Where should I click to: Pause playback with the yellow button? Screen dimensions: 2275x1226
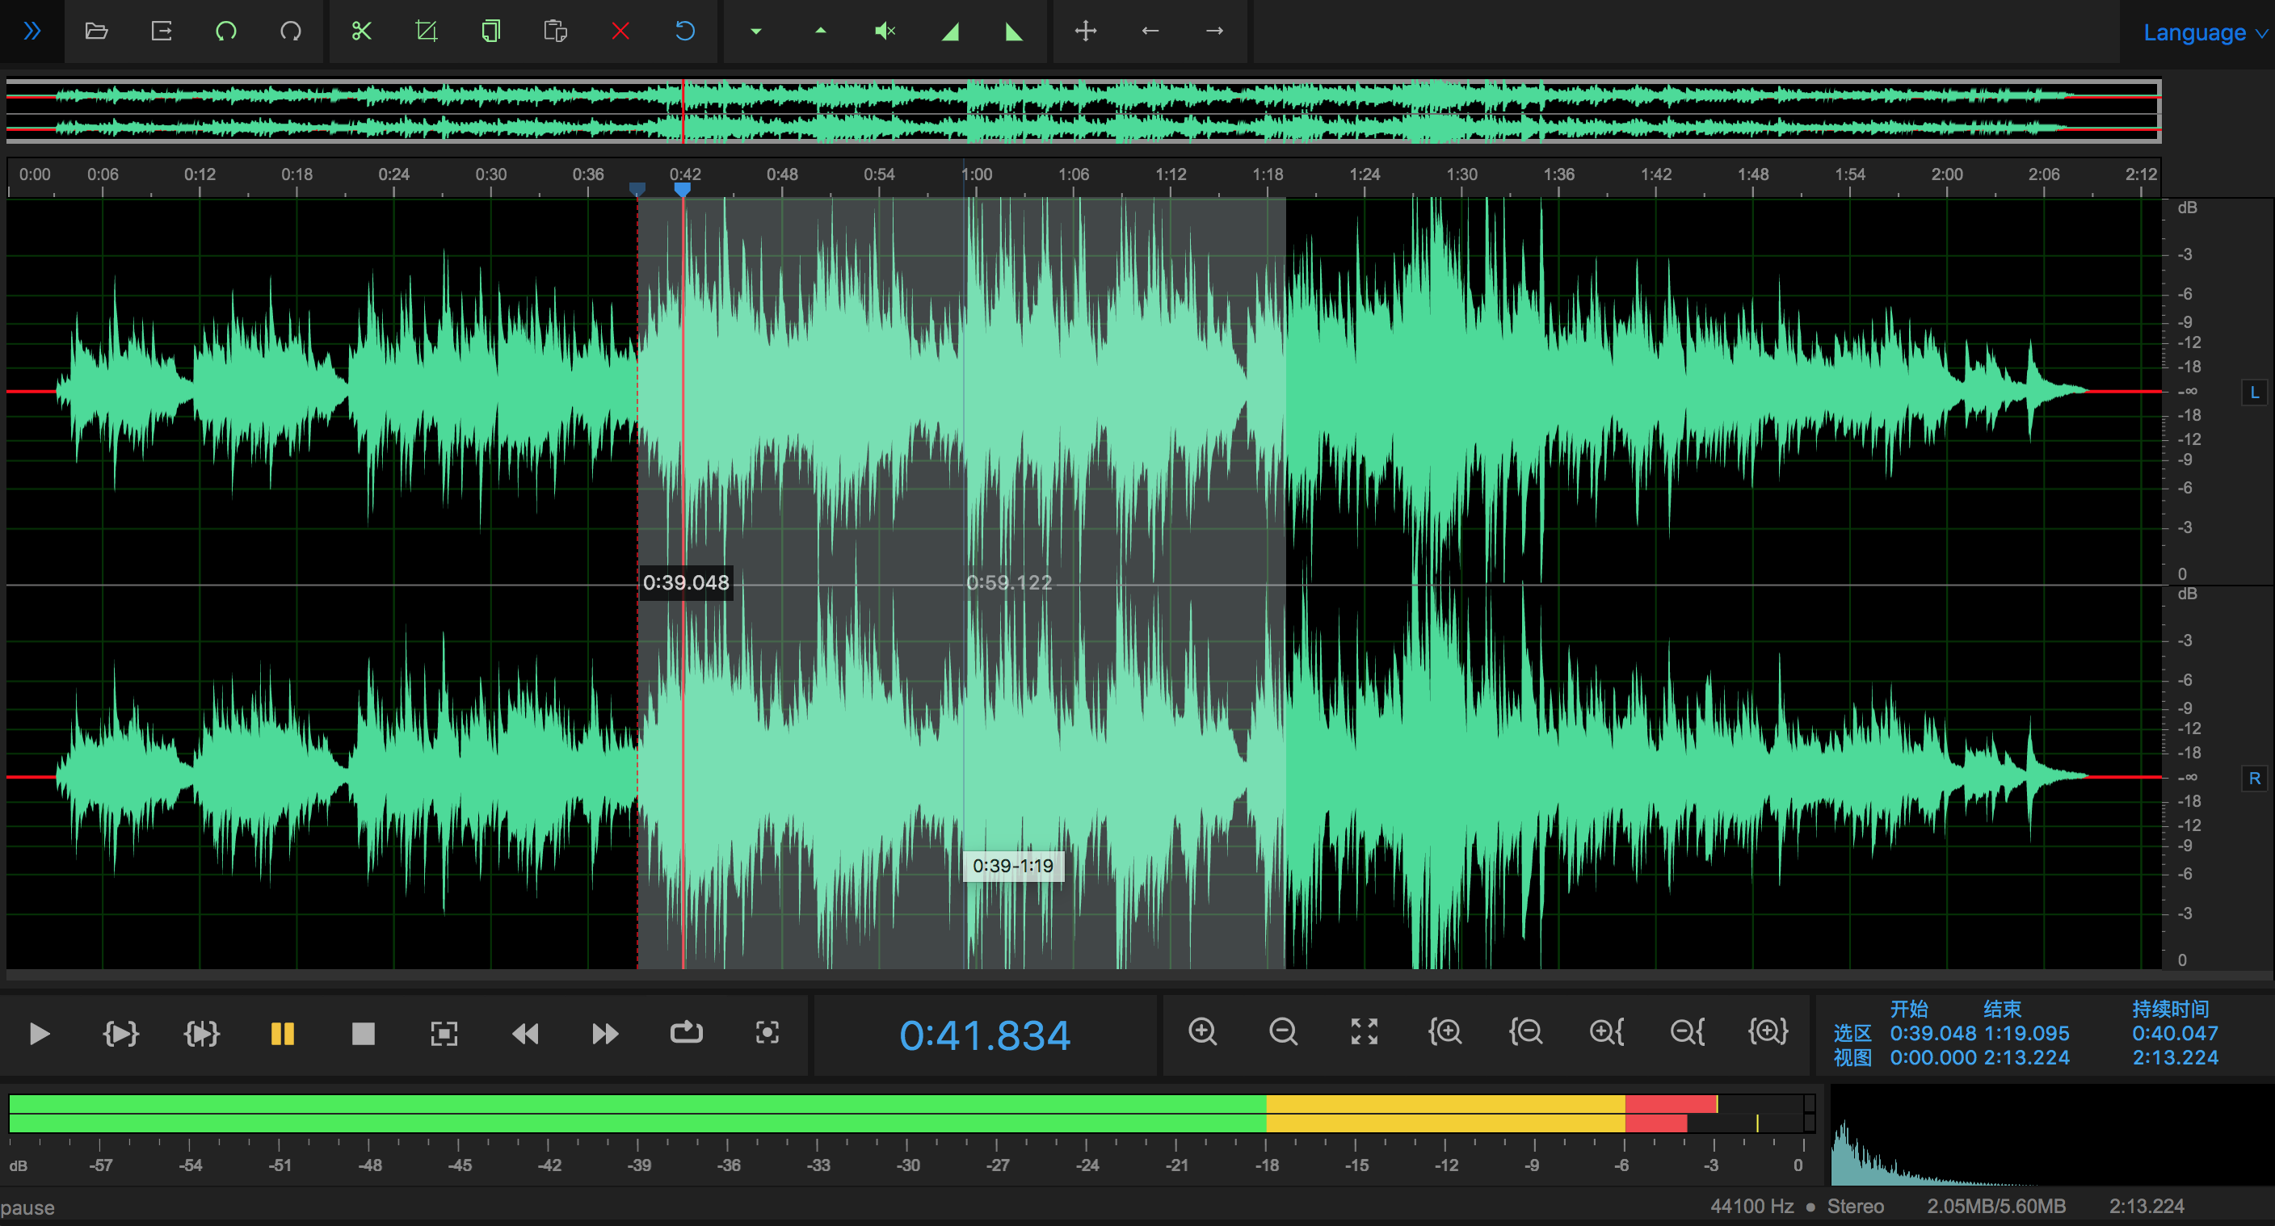tap(282, 1034)
